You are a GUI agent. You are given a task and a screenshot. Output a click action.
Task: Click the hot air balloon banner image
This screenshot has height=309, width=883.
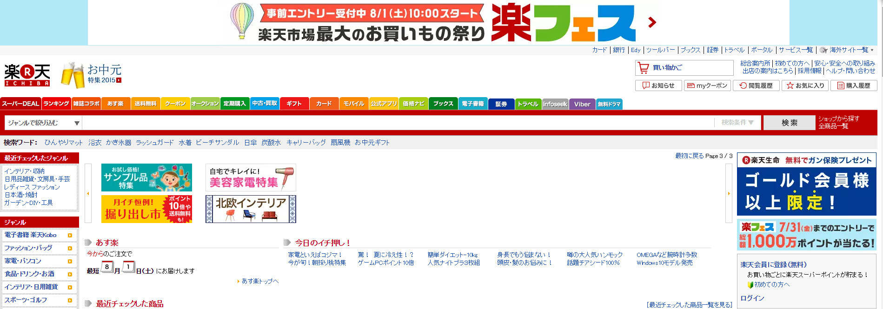coord(242,20)
